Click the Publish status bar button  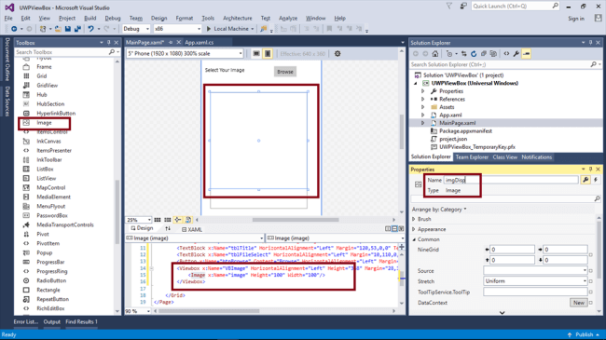pos(584,334)
